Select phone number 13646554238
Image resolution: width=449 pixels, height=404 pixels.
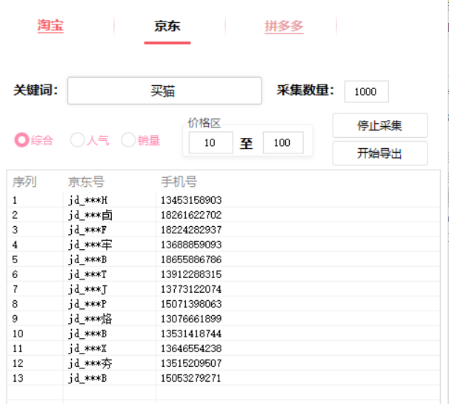191,348
